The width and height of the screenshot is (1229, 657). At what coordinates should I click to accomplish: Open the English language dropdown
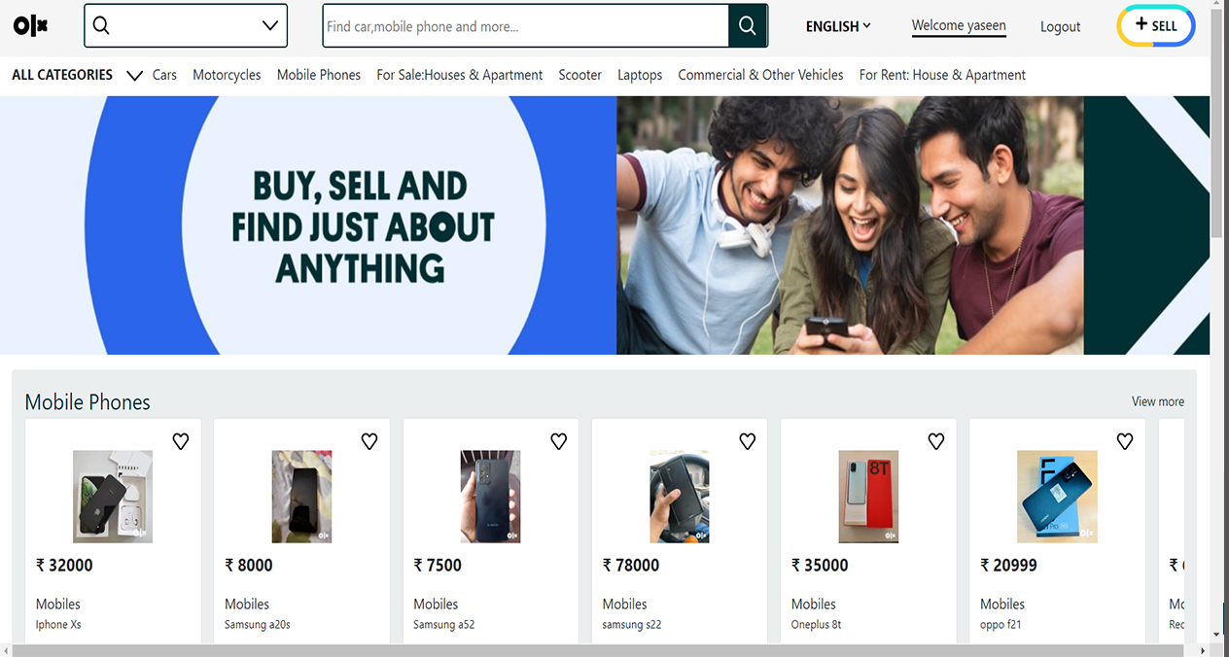click(x=837, y=26)
